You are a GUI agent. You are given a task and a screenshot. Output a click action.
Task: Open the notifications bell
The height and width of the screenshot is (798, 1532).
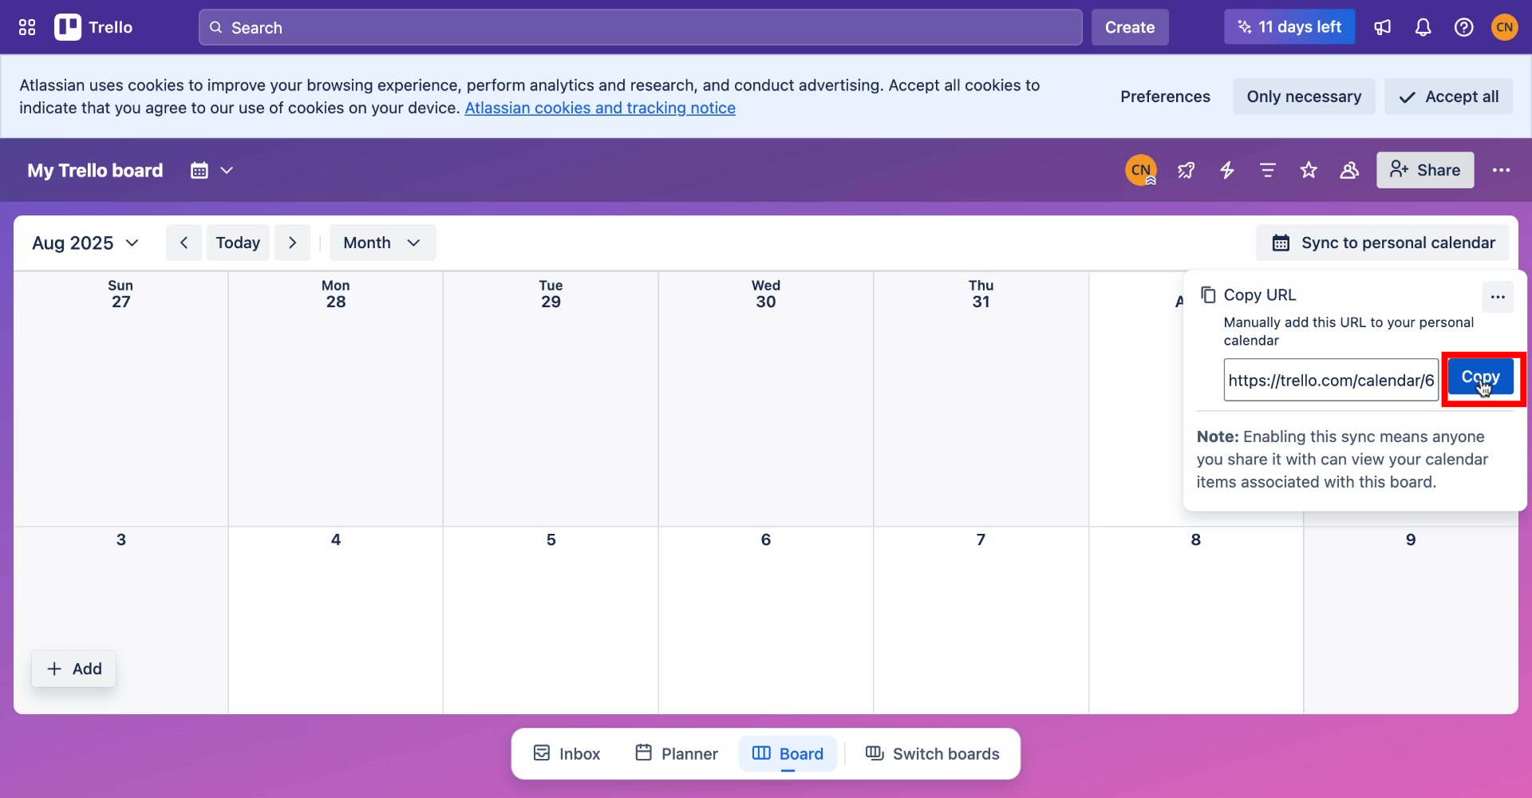pyautogui.click(x=1423, y=26)
